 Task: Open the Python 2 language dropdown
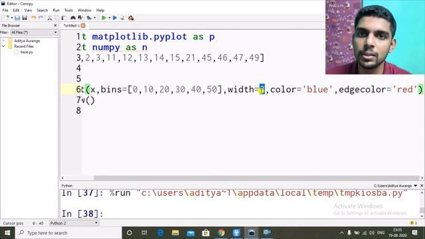74,223
